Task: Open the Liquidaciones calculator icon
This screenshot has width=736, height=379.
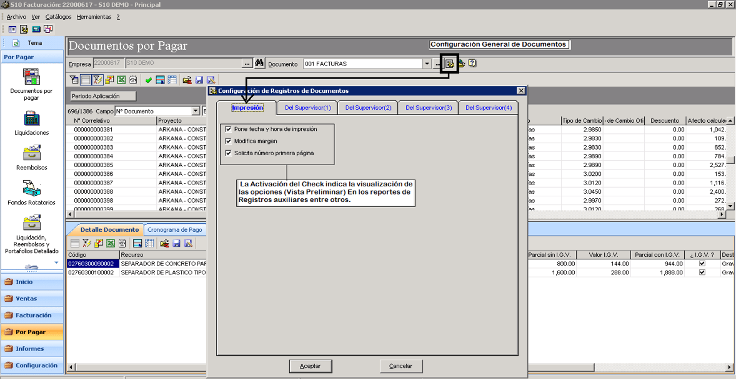Action: coord(31,118)
